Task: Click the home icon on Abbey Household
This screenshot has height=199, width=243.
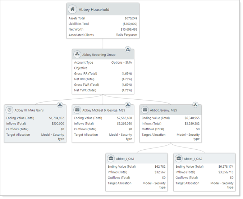Action: pyautogui.click(x=73, y=9)
